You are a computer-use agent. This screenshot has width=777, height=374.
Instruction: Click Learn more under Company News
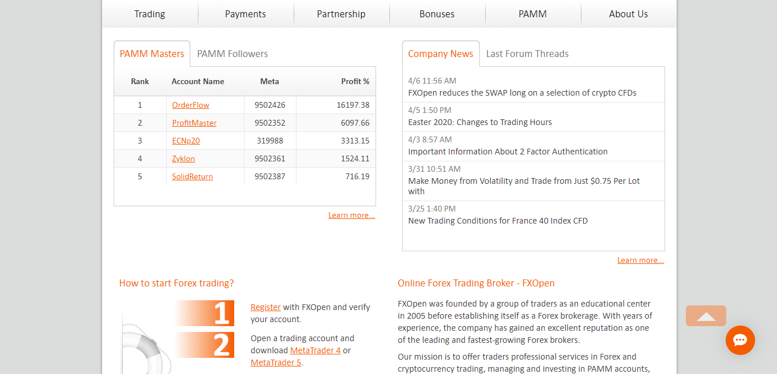(641, 260)
